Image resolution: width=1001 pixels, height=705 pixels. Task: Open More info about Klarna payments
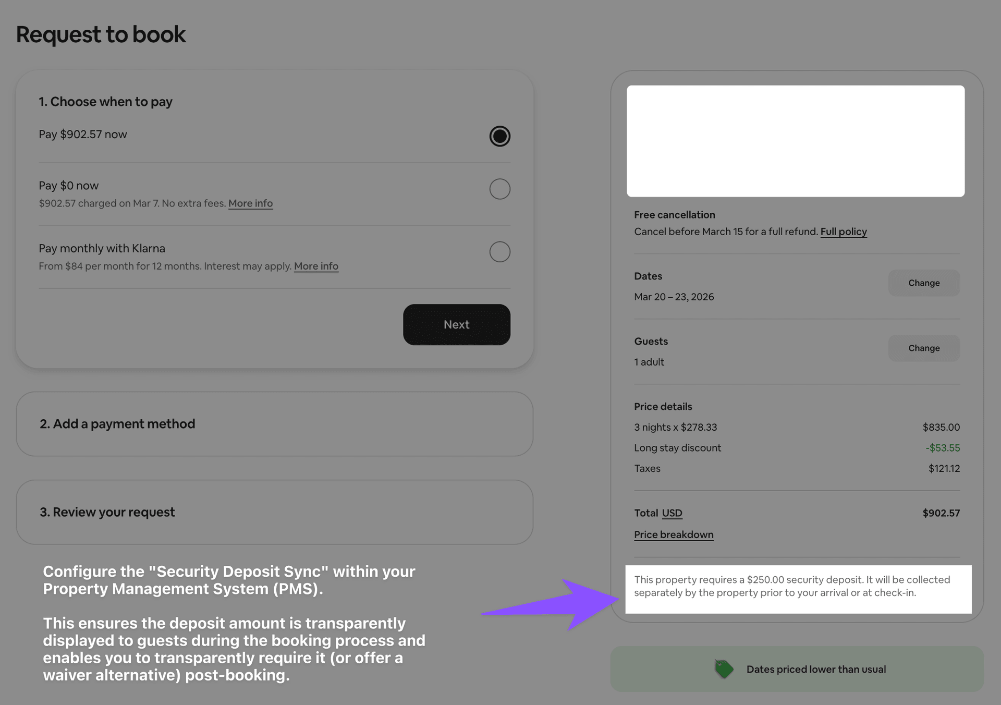316,266
